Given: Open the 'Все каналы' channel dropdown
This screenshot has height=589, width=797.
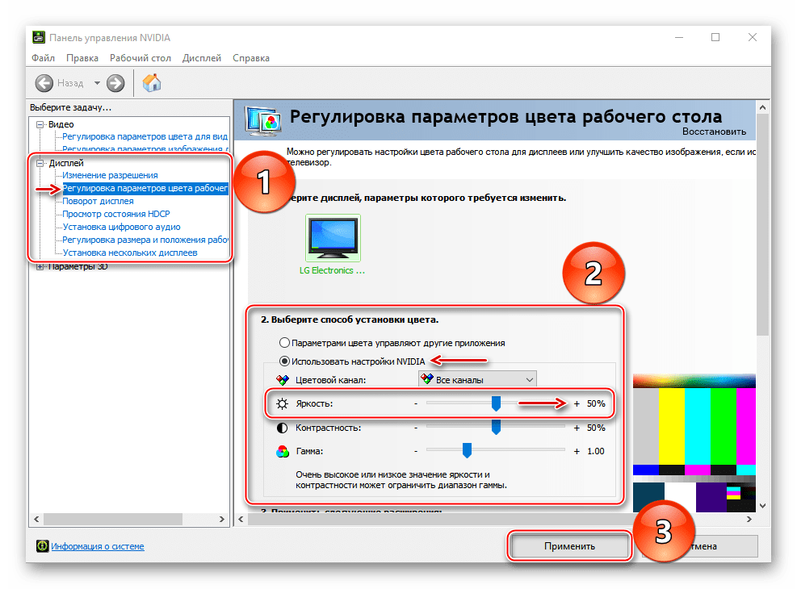Looking at the screenshot, I should point(477,379).
